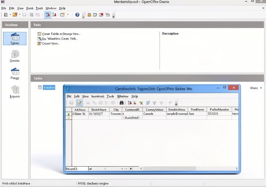Select Reports in the Database sidebar
Image resolution: width=266 pixels, height=187 pixels.
click(x=15, y=92)
